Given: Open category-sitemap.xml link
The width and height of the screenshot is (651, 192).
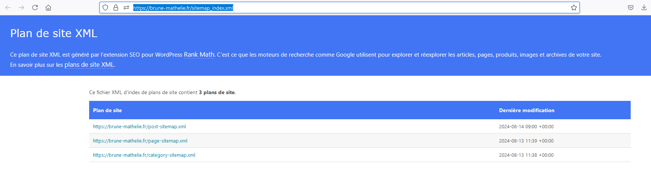Looking at the screenshot, I should point(144,155).
